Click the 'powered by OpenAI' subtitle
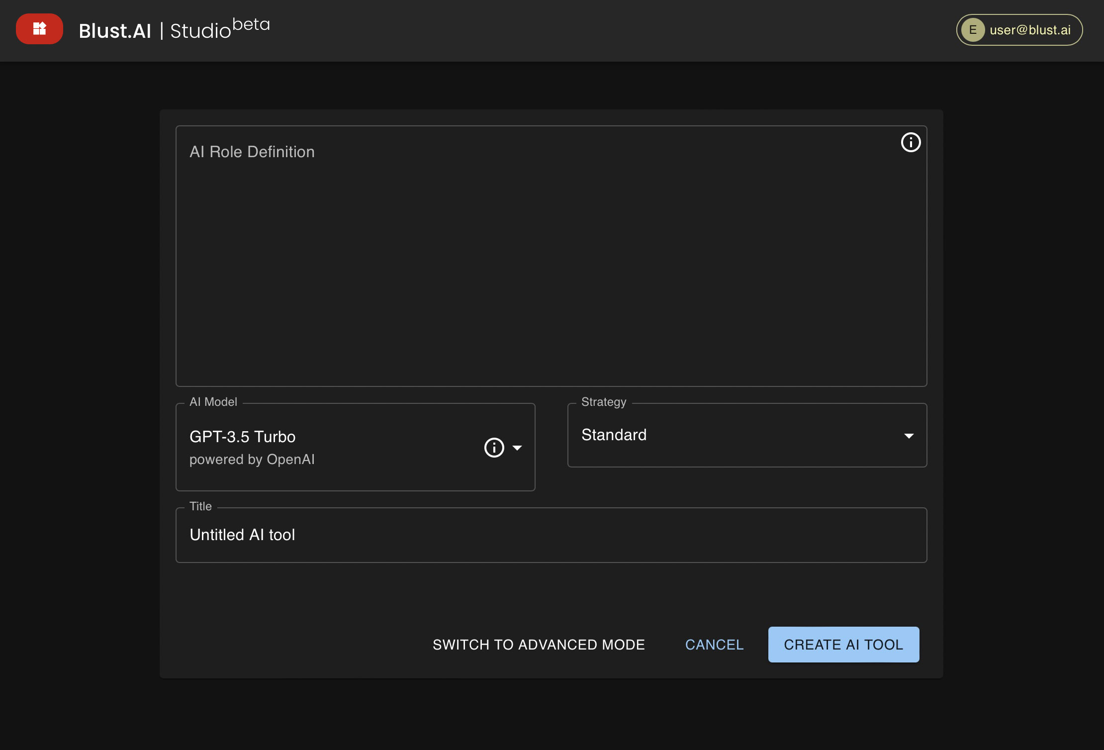Viewport: 1104px width, 750px height. pyautogui.click(x=252, y=460)
